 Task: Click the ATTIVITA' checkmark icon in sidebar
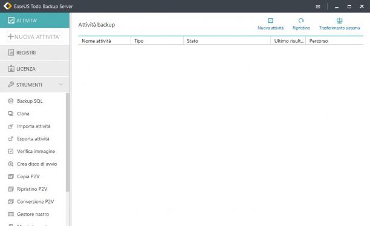pos(11,21)
